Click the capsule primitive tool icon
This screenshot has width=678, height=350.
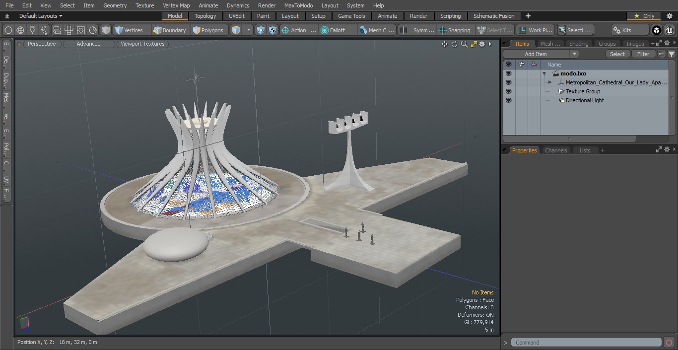tap(57, 30)
